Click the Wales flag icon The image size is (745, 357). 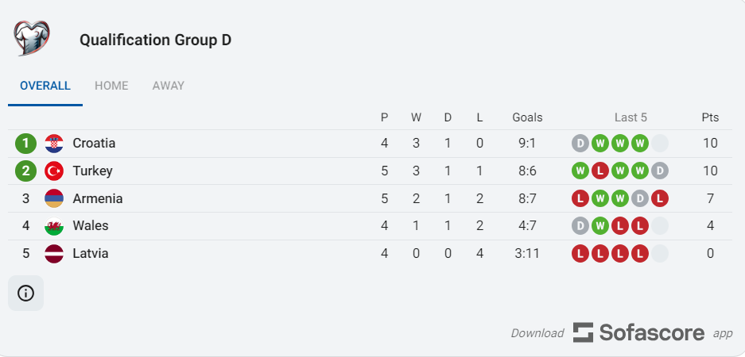tap(54, 226)
